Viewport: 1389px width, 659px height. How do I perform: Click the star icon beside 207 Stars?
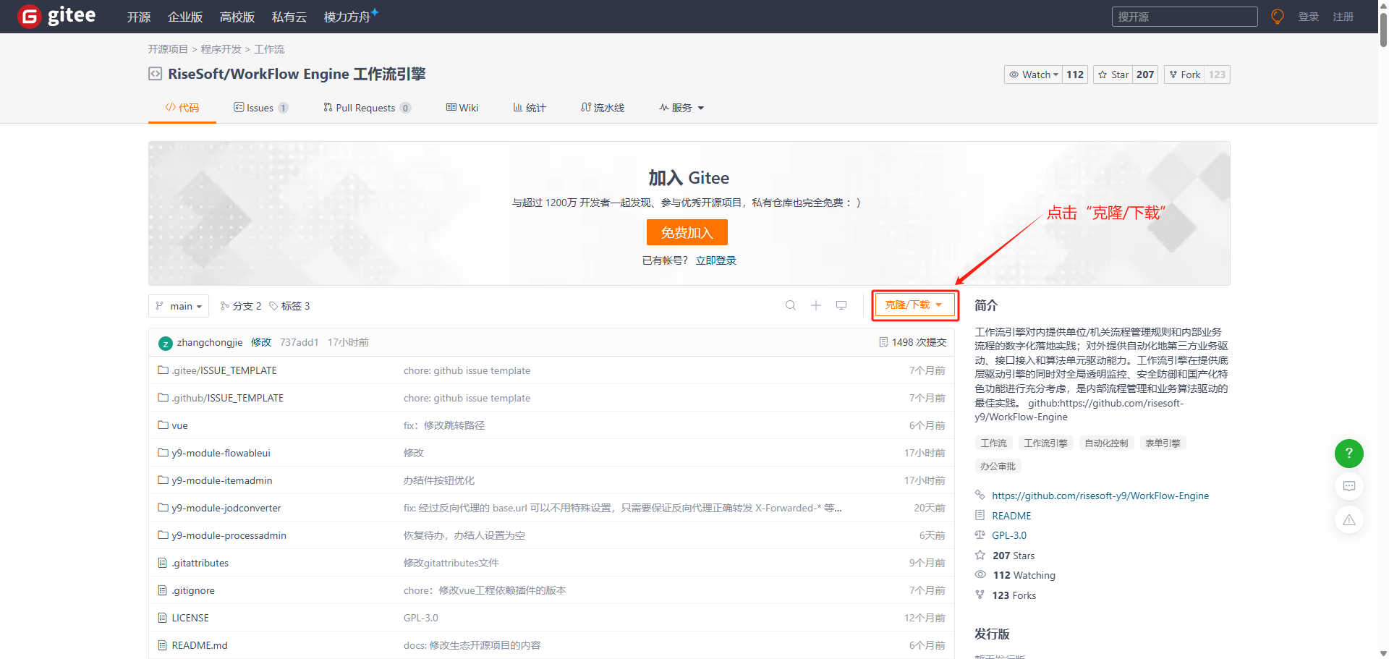point(980,555)
